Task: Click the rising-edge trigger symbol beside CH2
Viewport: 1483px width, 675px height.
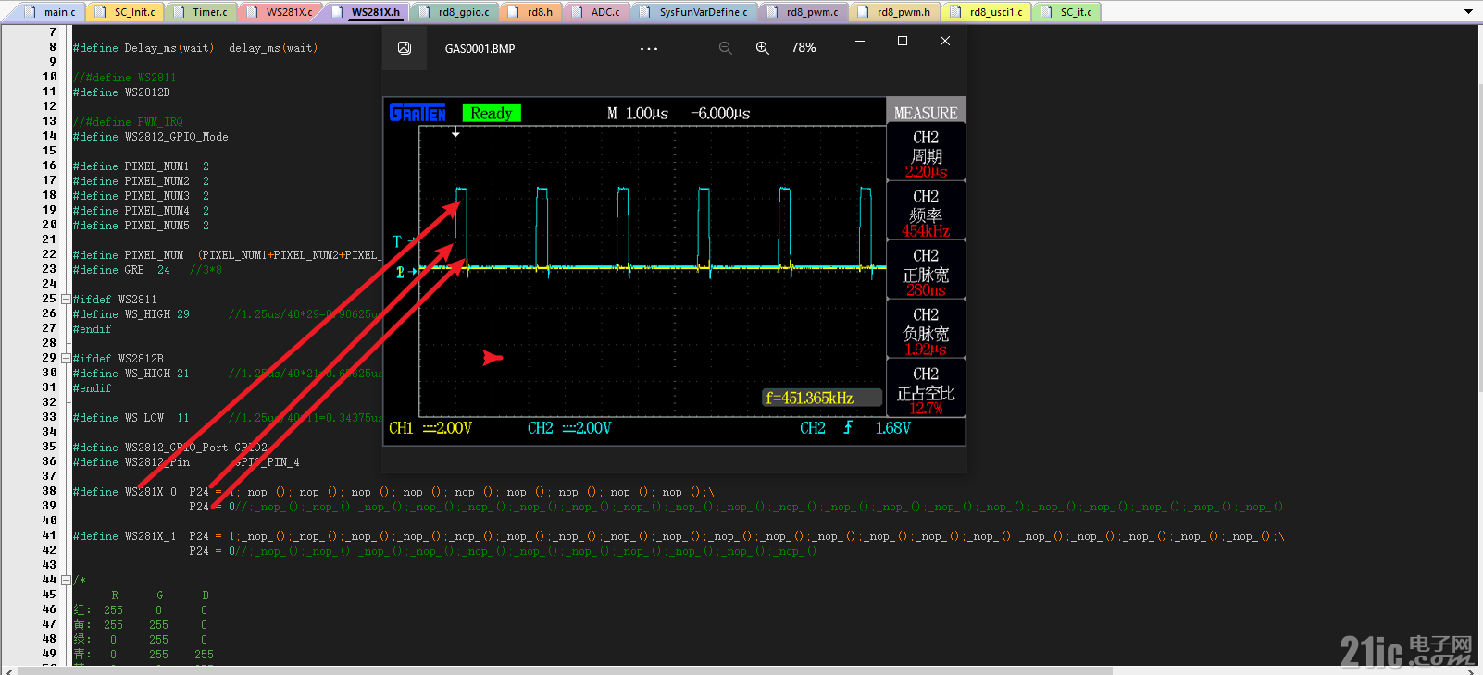Action: [x=848, y=428]
